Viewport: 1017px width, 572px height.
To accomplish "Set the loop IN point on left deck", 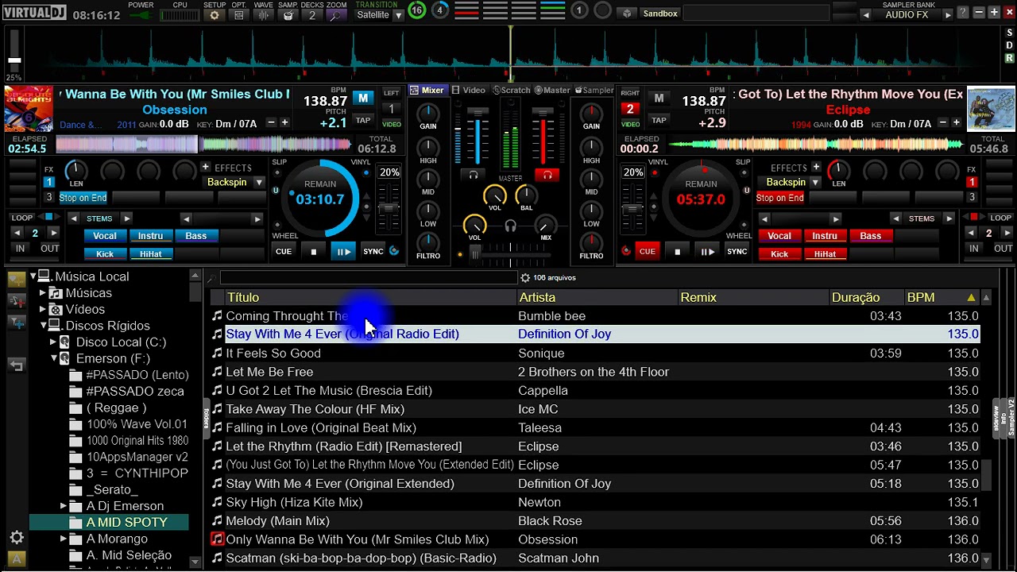I will point(21,249).
